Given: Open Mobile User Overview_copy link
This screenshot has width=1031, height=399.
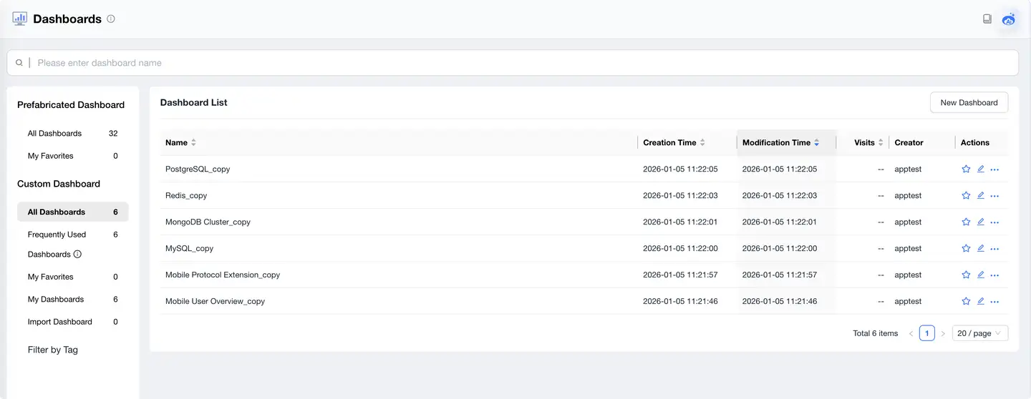Looking at the screenshot, I should click(x=215, y=302).
